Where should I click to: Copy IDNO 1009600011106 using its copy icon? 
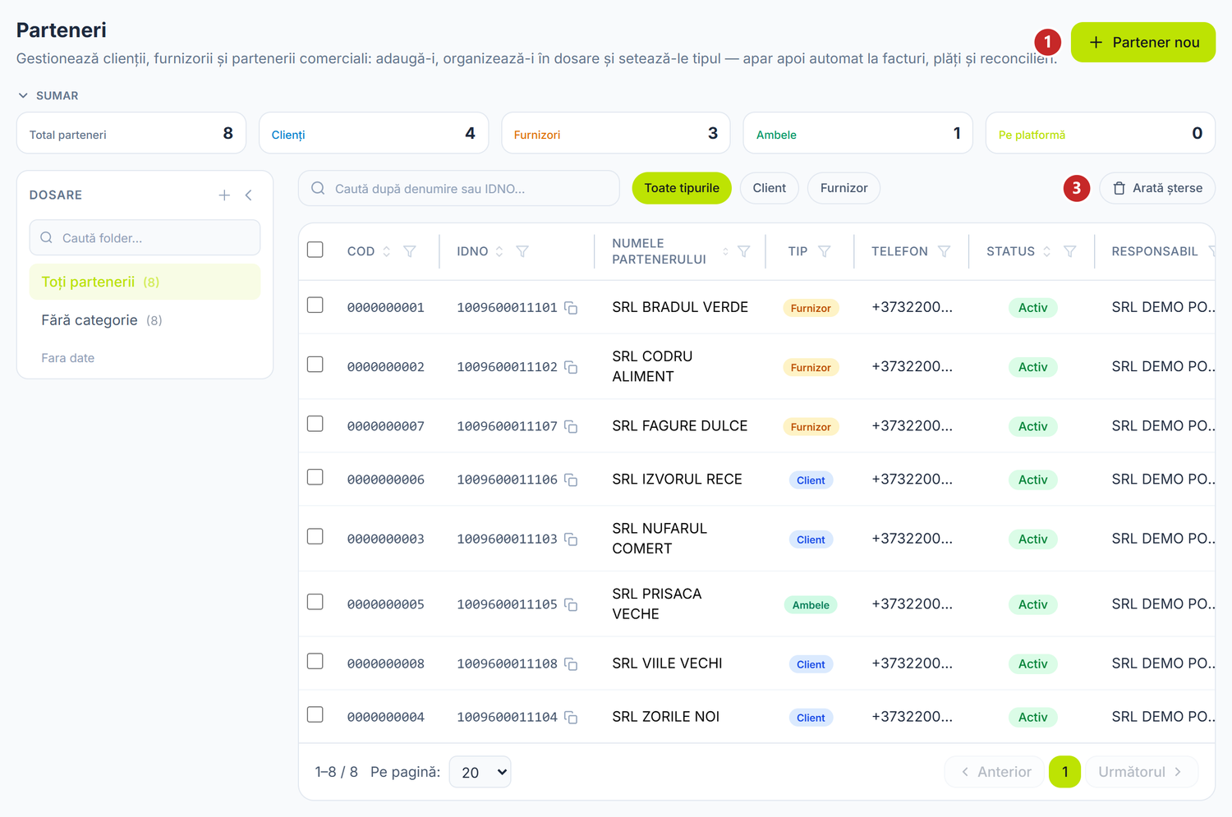[571, 480]
